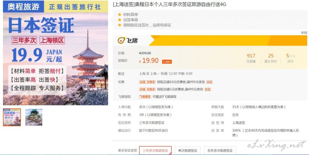Screen dimensions: 309x155
Task: Click the promotional price ¥19.90
Action: click(149, 61)
